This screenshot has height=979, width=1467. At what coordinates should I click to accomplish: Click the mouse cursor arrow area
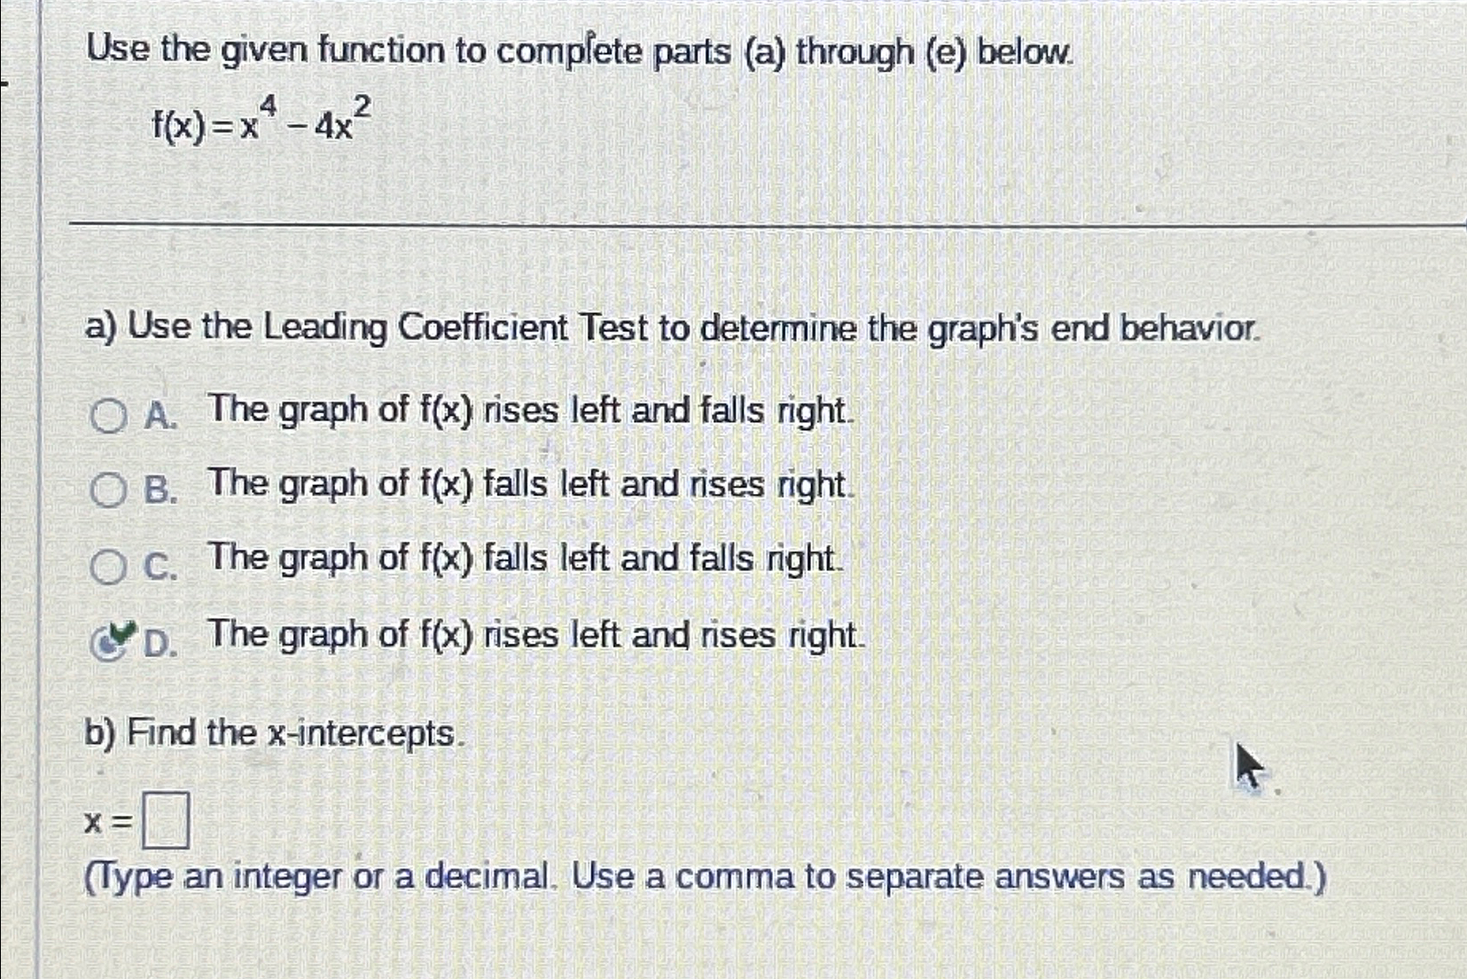click(1250, 763)
